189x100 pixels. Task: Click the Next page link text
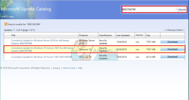pos(179,30)
